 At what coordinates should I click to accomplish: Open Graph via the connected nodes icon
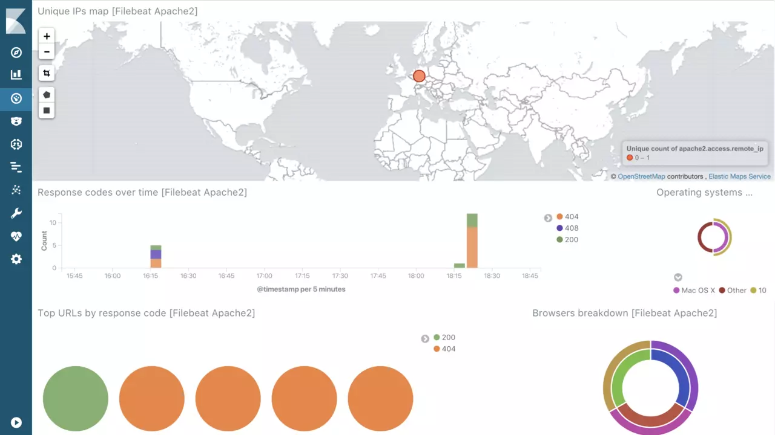coord(16,190)
